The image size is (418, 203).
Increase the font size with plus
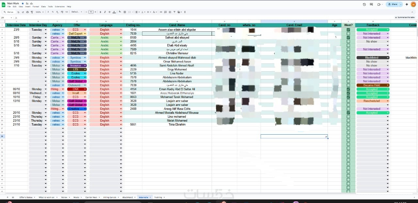(x=95, y=12)
